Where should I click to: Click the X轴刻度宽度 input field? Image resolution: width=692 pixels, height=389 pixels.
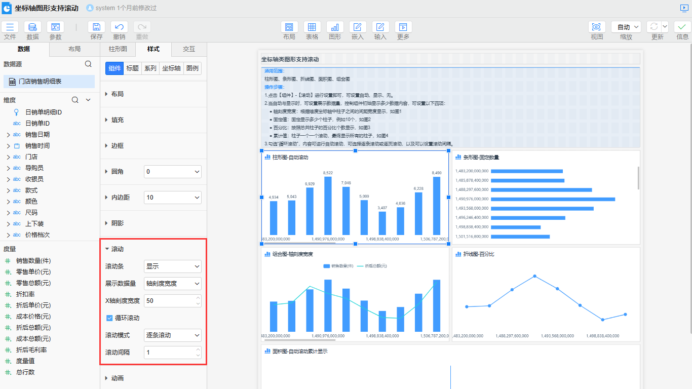169,301
